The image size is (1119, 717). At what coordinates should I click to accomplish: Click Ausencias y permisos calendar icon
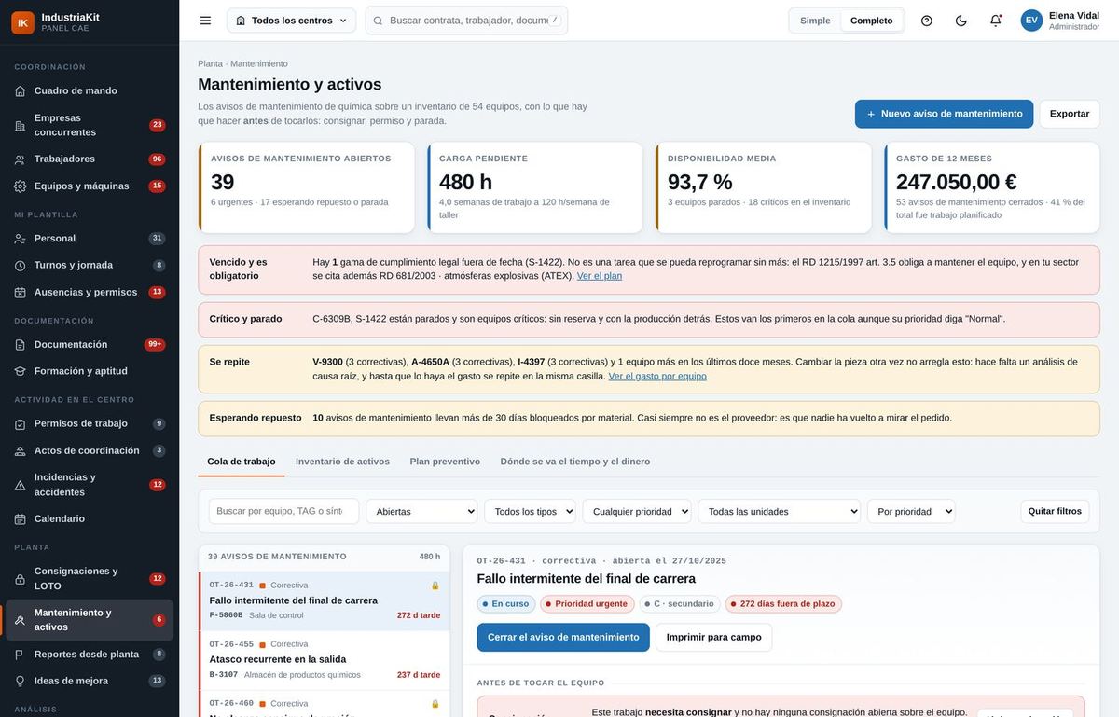coord(20,293)
